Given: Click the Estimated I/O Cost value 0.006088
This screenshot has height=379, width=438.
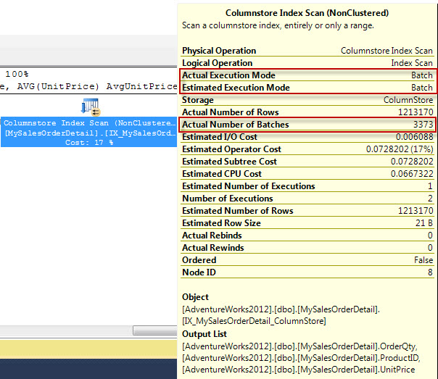Looking at the screenshot, I should pos(415,137).
